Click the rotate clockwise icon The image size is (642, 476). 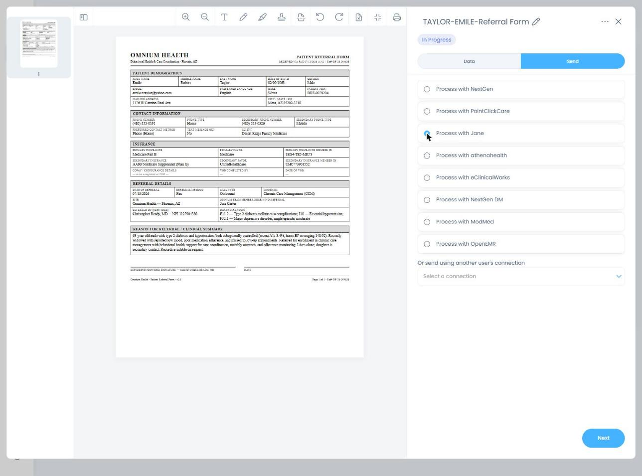339,17
